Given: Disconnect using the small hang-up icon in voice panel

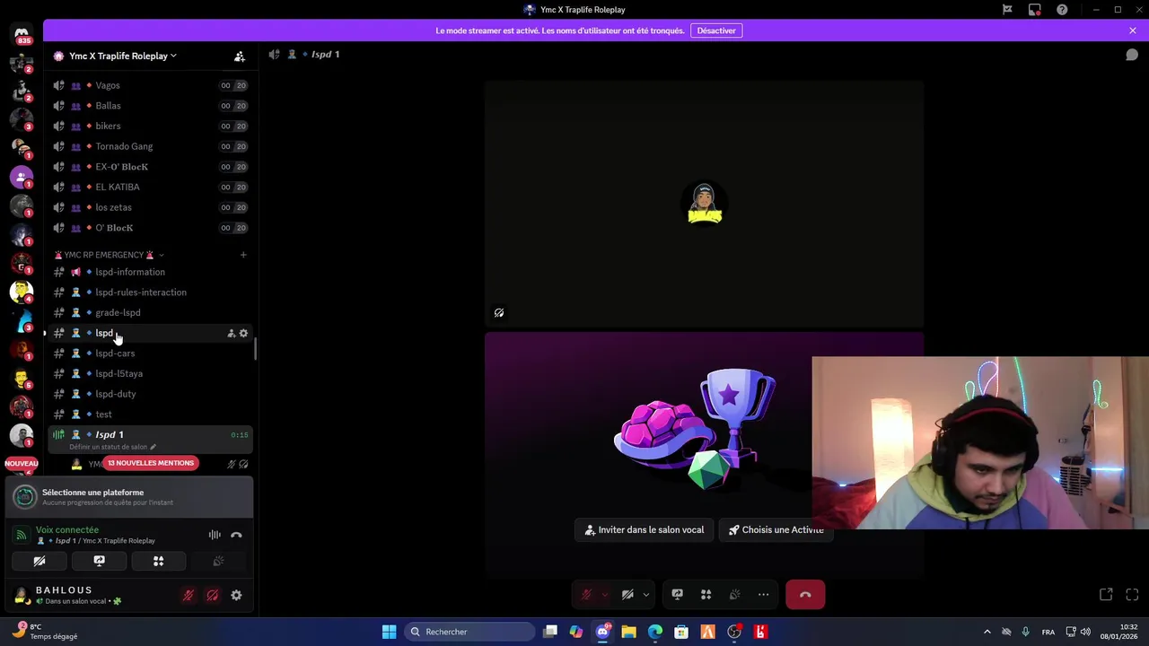Looking at the screenshot, I should tap(236, 535).
